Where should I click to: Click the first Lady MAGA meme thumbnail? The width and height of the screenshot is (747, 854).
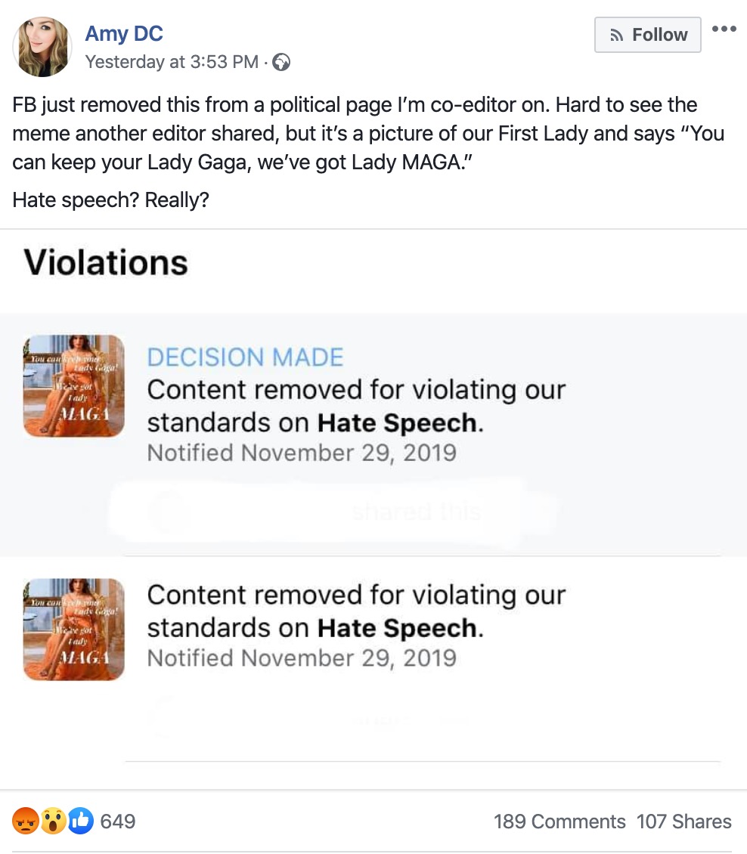tap(73, 385)
